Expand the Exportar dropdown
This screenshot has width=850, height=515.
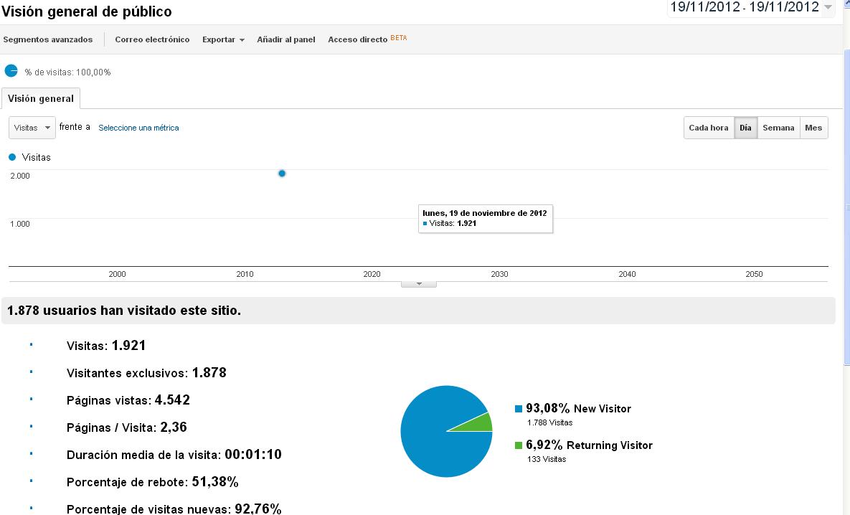tap(223, 39)
